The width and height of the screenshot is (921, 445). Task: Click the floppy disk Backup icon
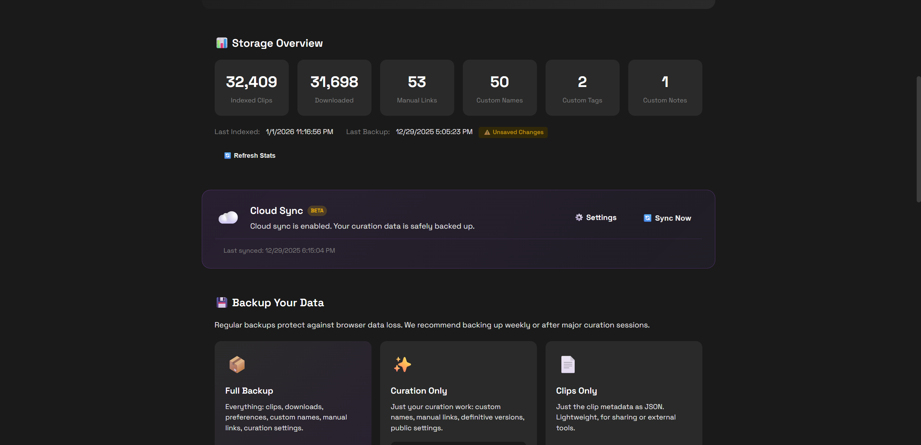click(222, 303)
